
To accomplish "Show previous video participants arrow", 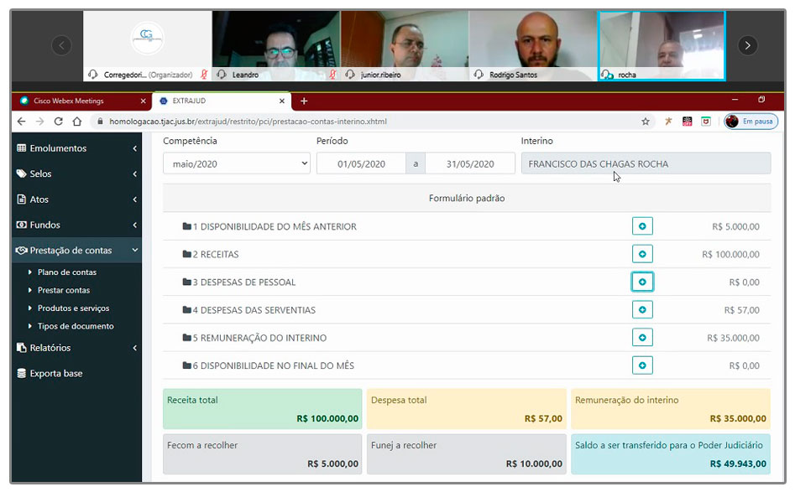I will point(61,45).
